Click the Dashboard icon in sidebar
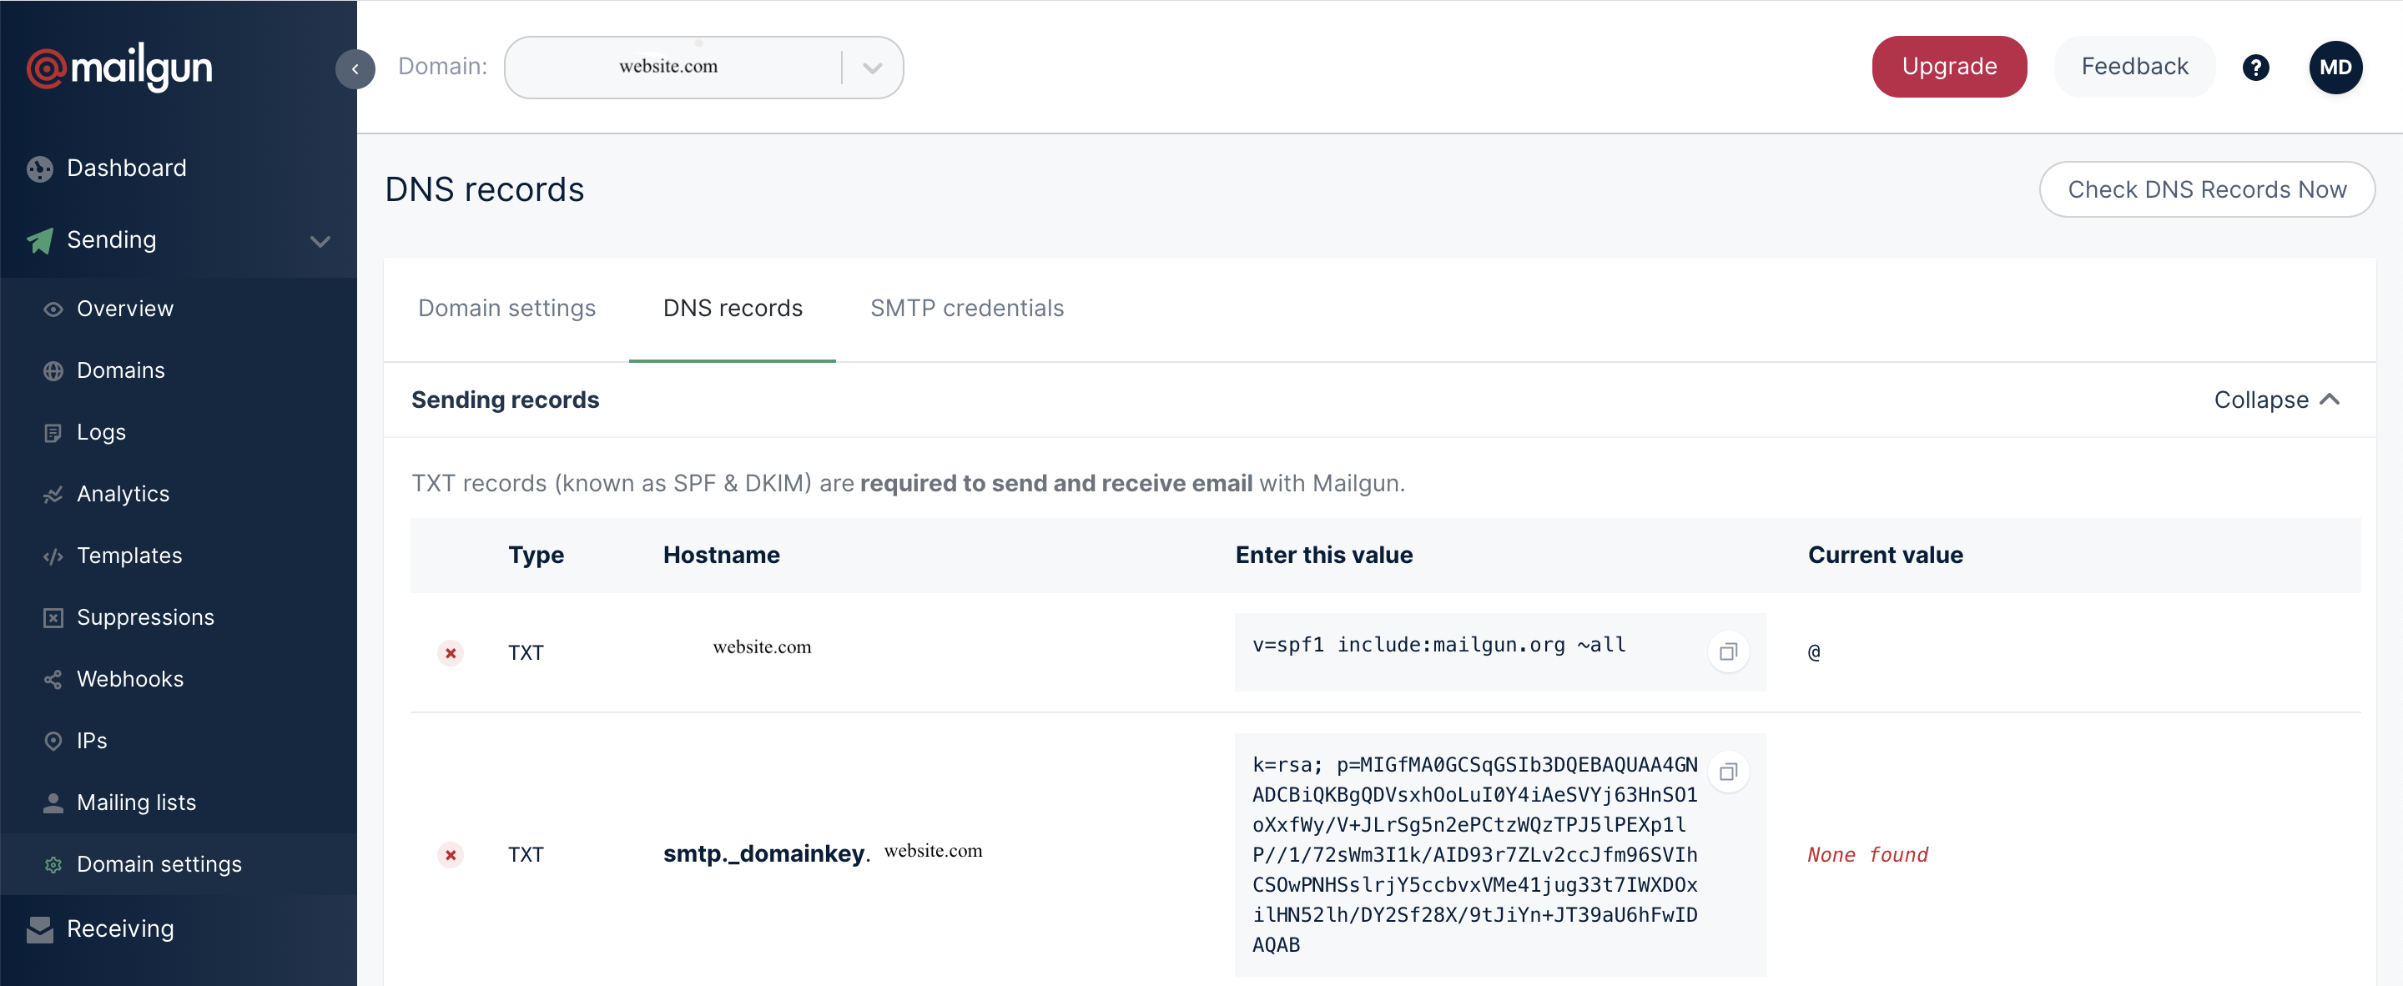 (40, 169)
